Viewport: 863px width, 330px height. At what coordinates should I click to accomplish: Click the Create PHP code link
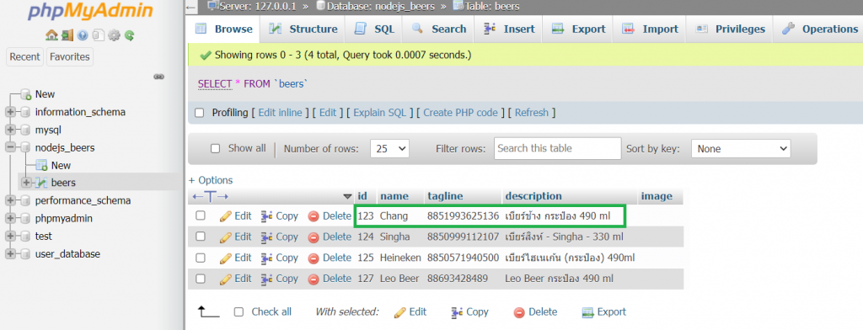460,113
